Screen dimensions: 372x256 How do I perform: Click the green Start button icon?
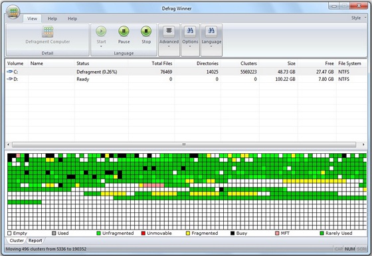point(101,31)
